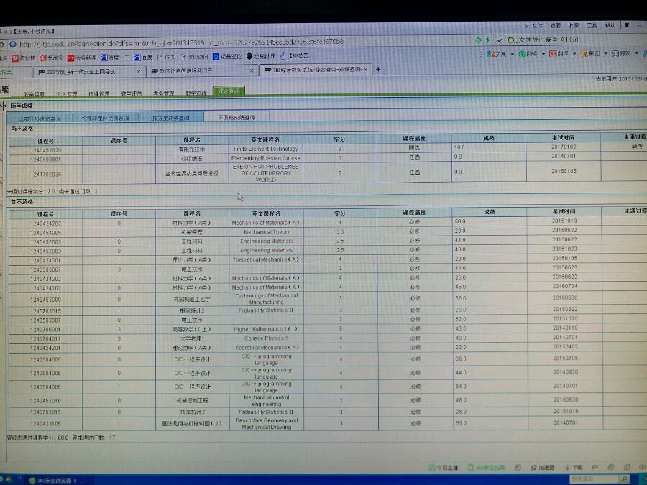This screenshot has width=647, height=485.
Task: Open a new tab with the plus button
Action: (x=378, y=69)
